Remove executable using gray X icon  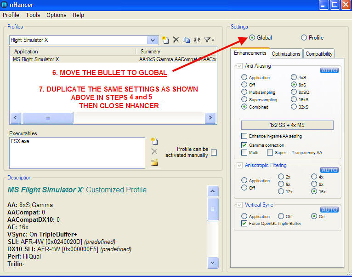point(154,151)
